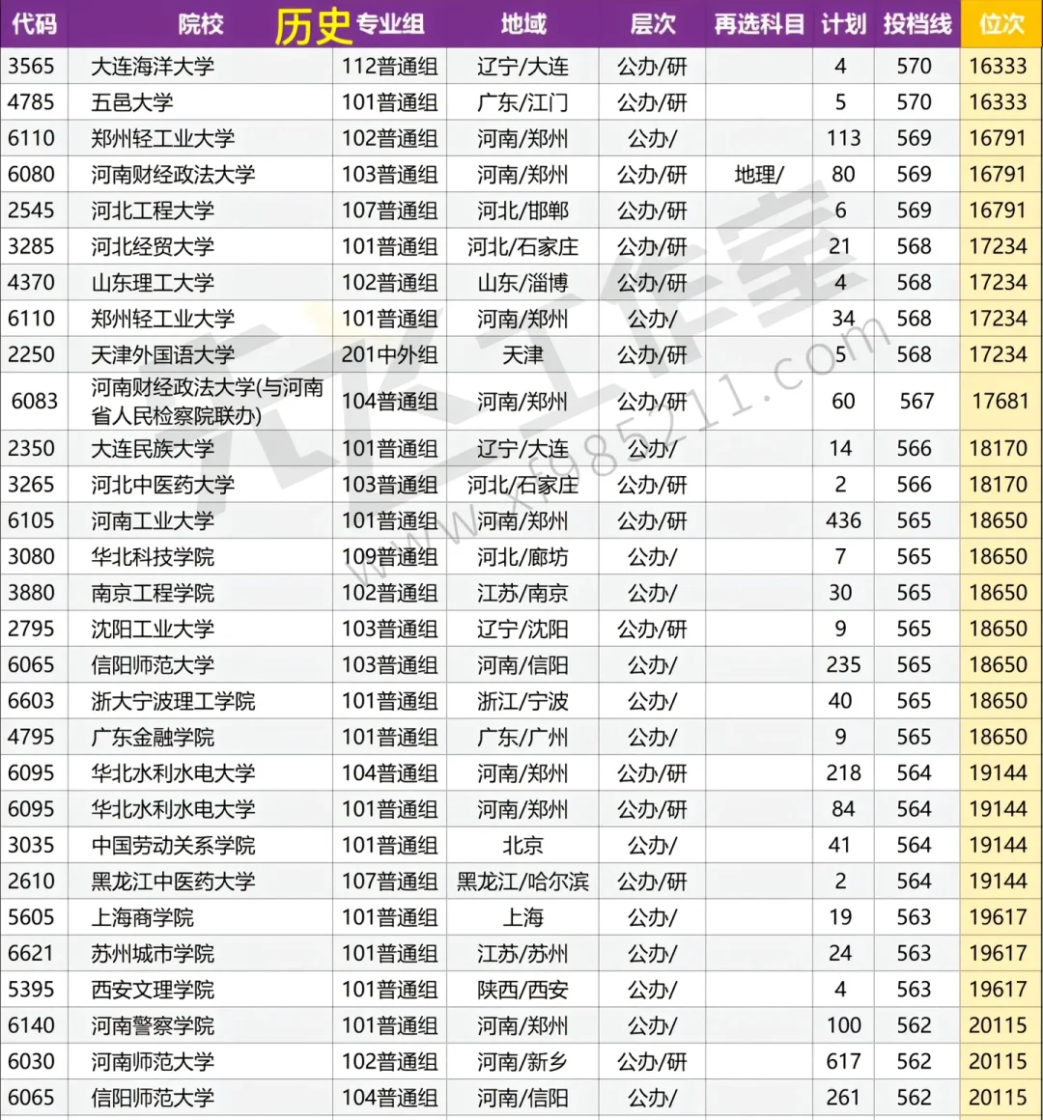Click the 专业组 column header
Viewport: 1043px width, 1120px height.
pos(391,24)
